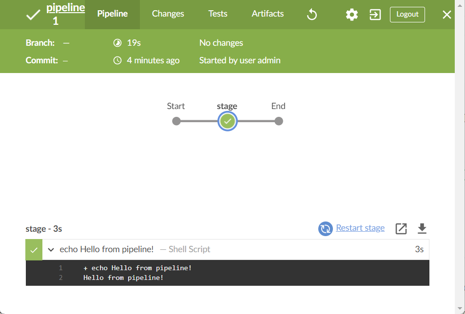
Task: Open pipeline configuration gear icon
Action: tap(352, 15)
